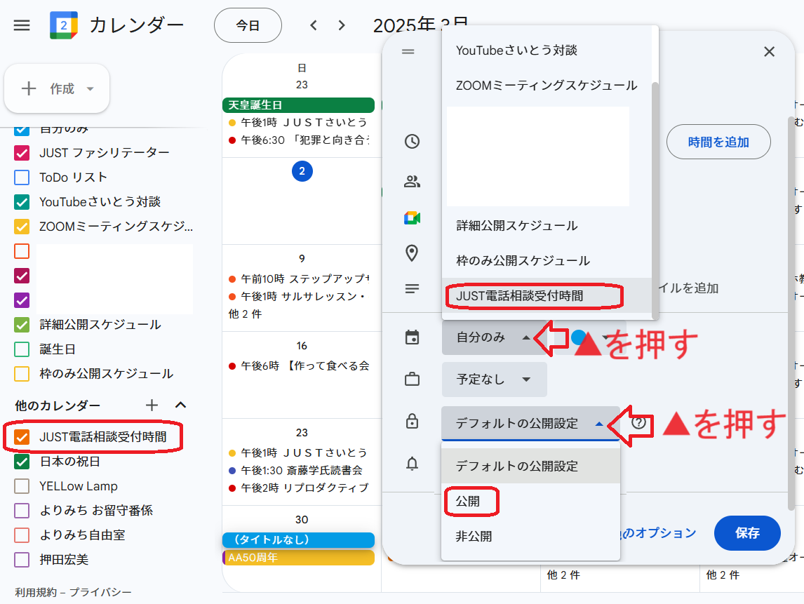
Task: Uncheck JUST電話相談受付時間 calendar checkbox
Action: click(x=22, y=437)
